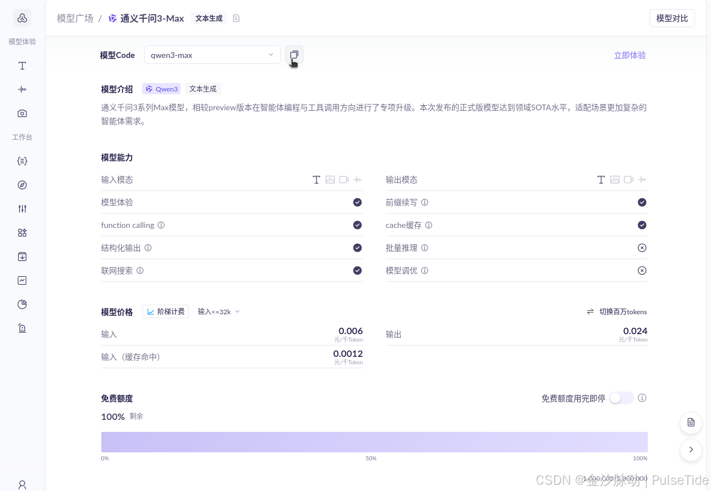Screen dimensions: 711x491
Task: Open the curly-braces workbench icon in sidebar
Action: (x=22, y=161)
